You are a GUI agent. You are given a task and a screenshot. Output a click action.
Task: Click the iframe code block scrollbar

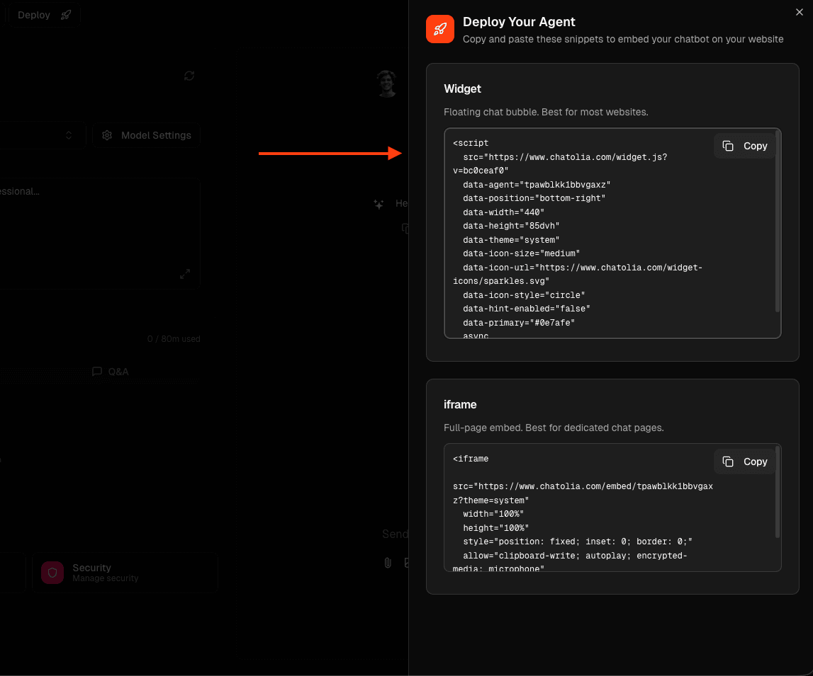(x=778, y=492)
